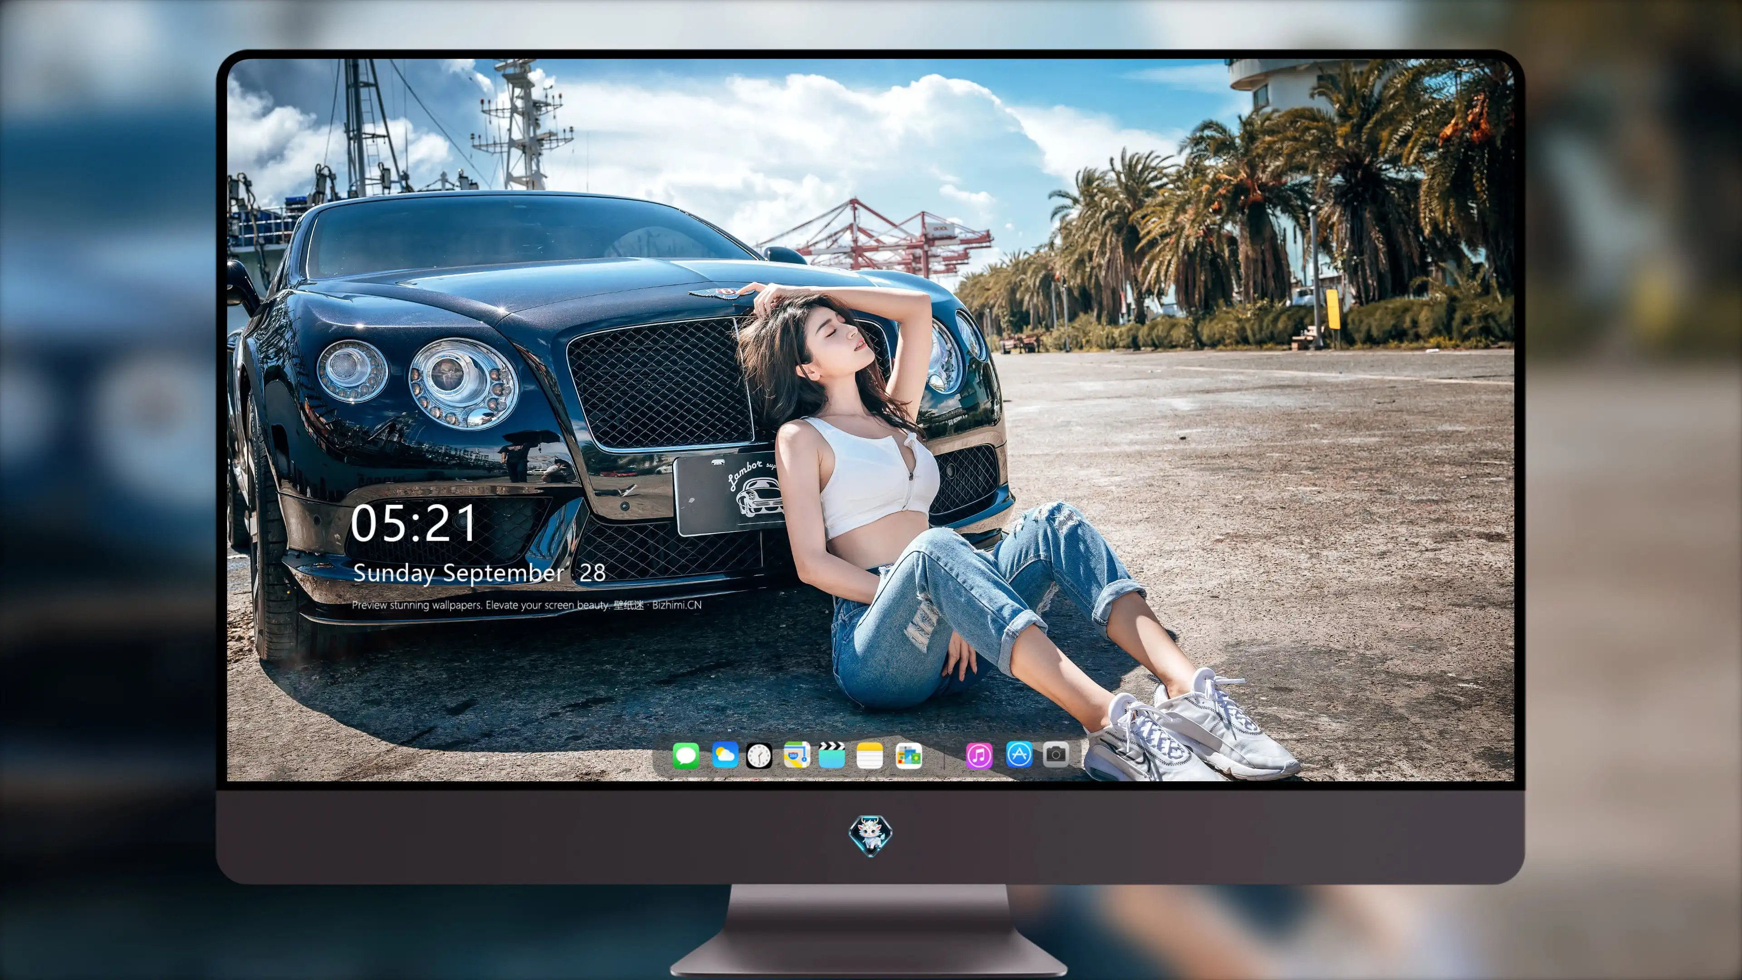Launch the Videos clapperboard icon
The image size is (1742, 980).
click(x=832, y=755)
